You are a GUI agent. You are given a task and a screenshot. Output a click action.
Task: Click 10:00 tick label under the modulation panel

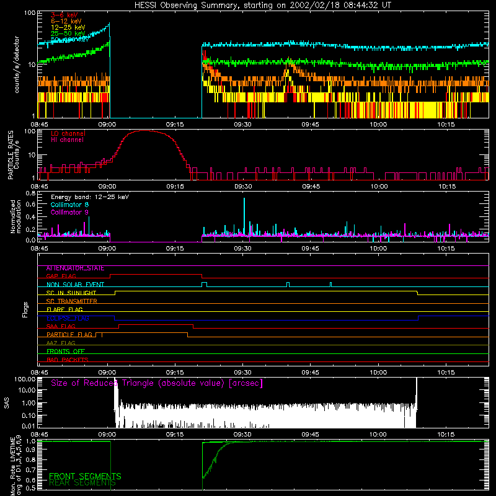(378, 249)
